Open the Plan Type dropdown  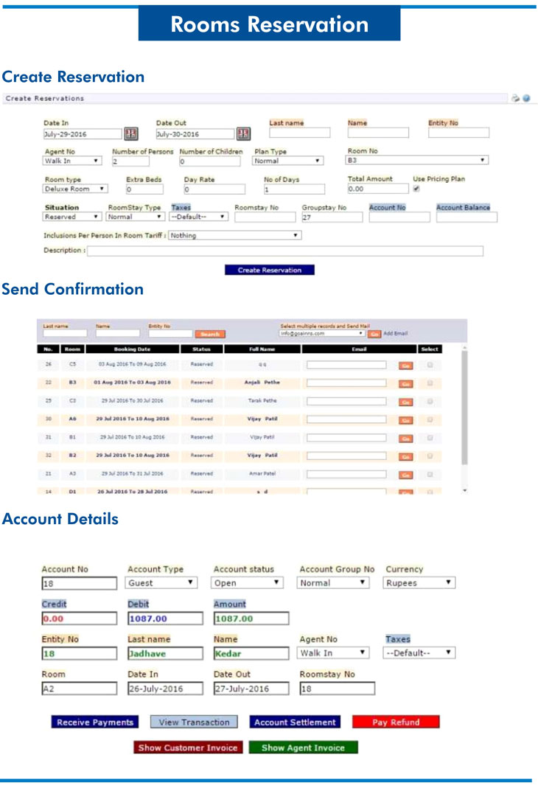coord(288,161)
